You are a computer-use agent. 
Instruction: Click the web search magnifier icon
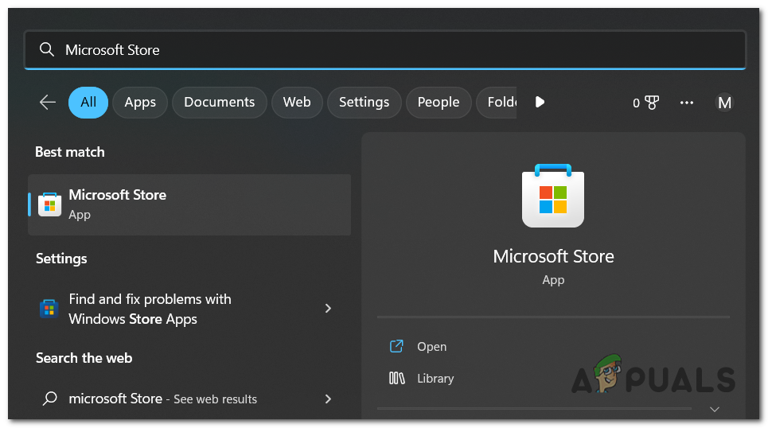click(49, 398)
